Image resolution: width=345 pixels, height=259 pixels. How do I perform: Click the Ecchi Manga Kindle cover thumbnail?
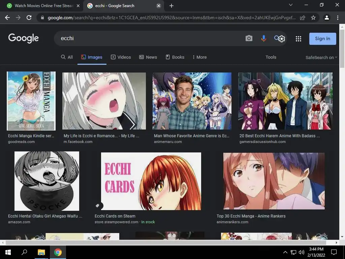pyautogui.click(x=31, y=101)
